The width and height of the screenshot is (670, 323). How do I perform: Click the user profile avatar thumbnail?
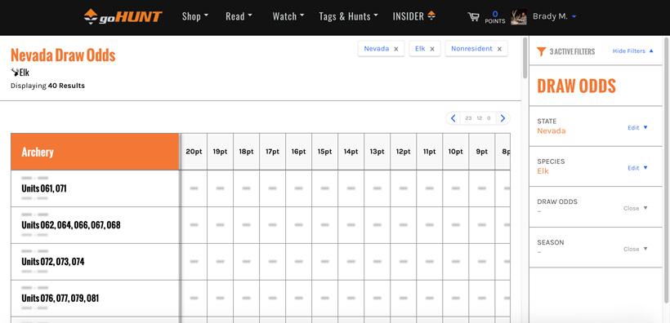tap(519, 16)
